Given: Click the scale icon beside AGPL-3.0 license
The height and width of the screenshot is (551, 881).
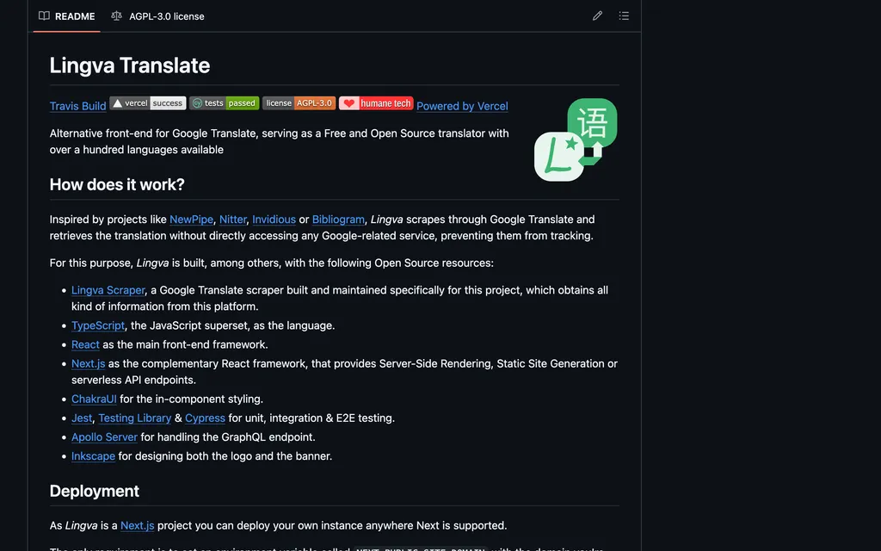Looking at the screenshot, I should click(x=116, y=15).
